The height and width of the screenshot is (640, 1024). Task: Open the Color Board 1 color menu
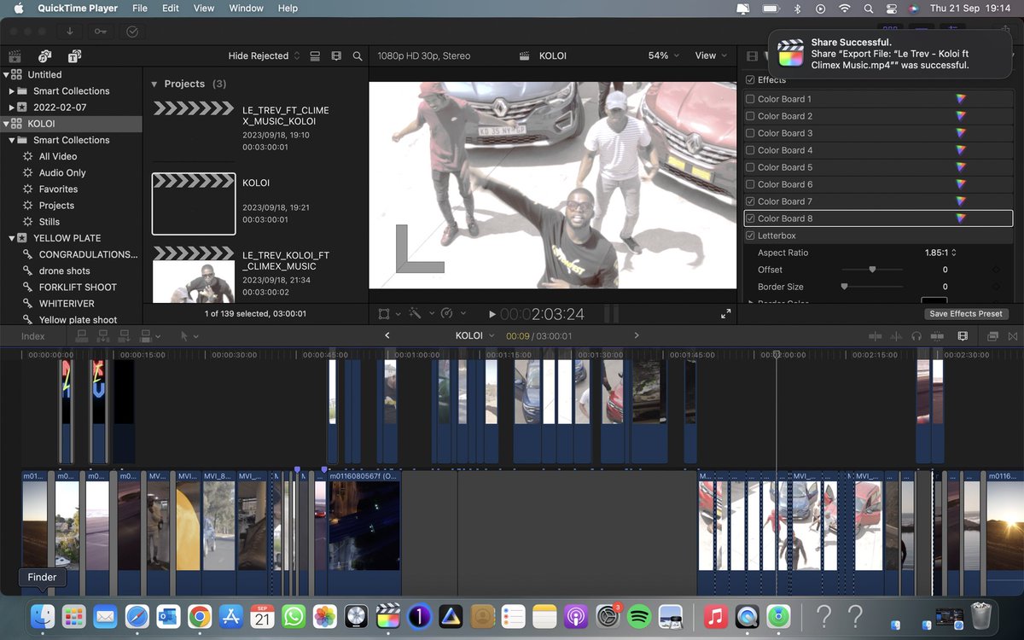click(962, 99)
